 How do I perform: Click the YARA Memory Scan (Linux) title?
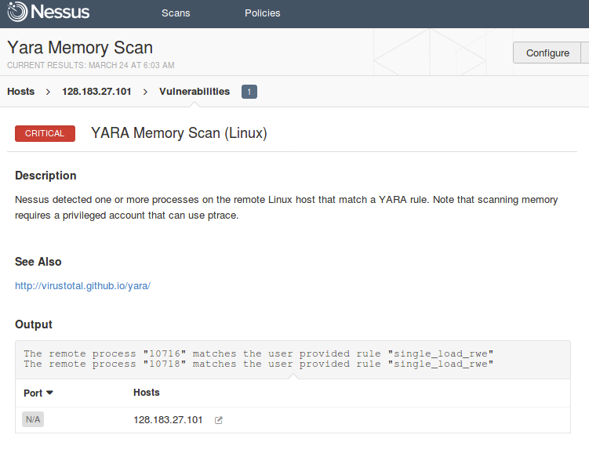click(179, 133)
